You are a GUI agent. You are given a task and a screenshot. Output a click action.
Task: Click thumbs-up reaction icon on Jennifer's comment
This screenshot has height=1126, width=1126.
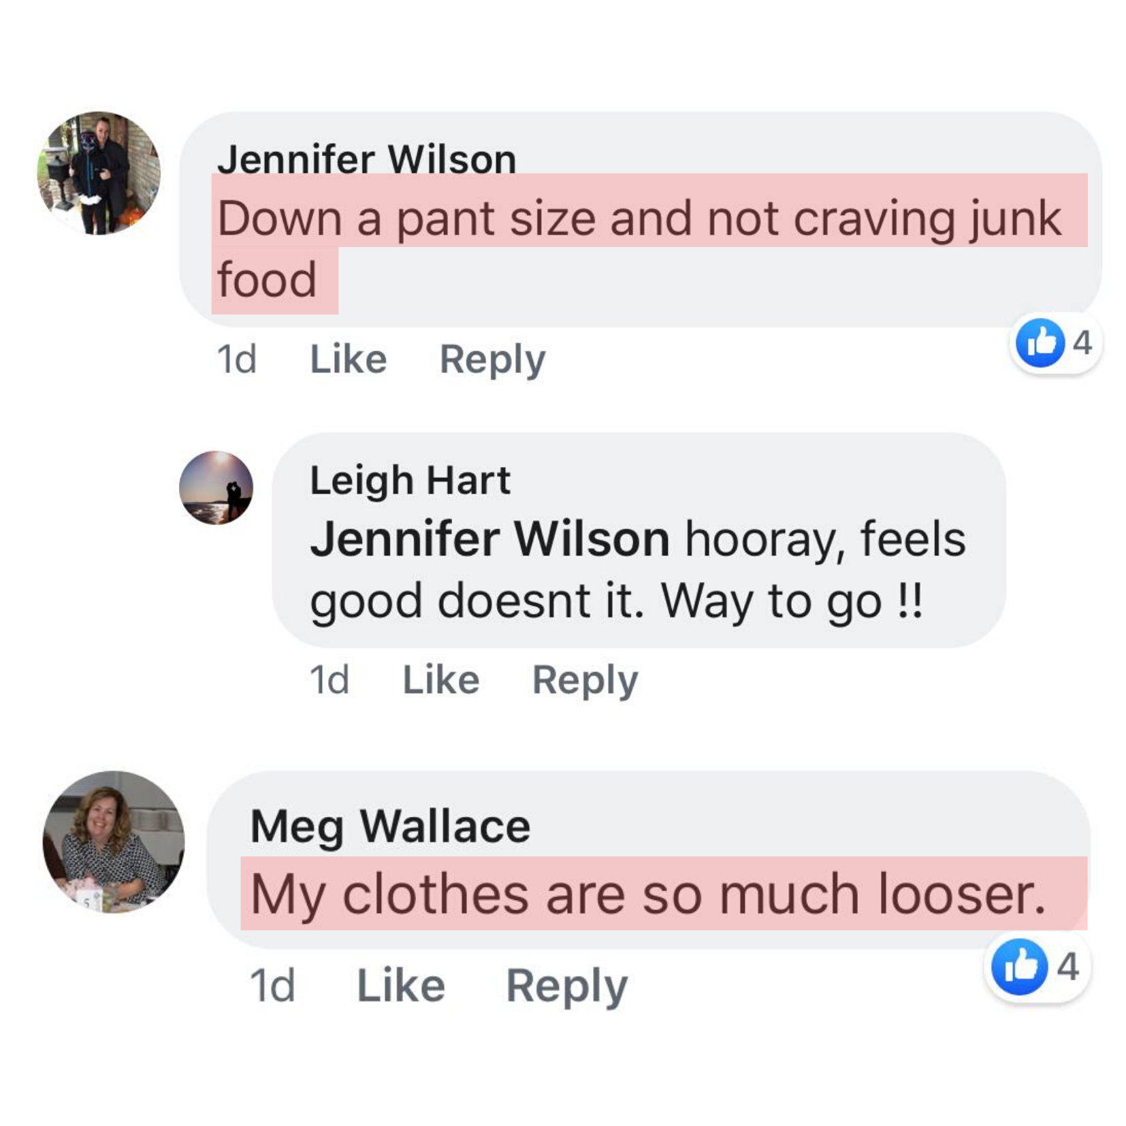point(1040,342)
